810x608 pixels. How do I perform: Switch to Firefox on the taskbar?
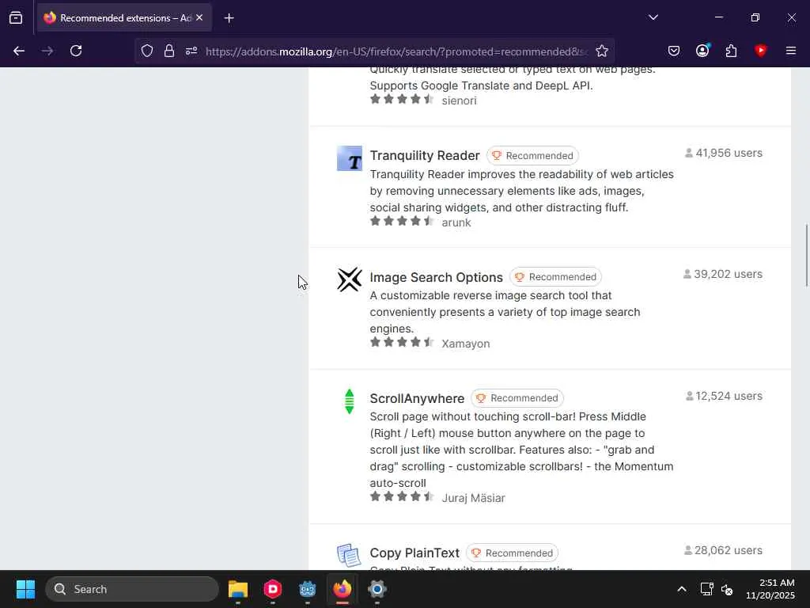[342, 589]
